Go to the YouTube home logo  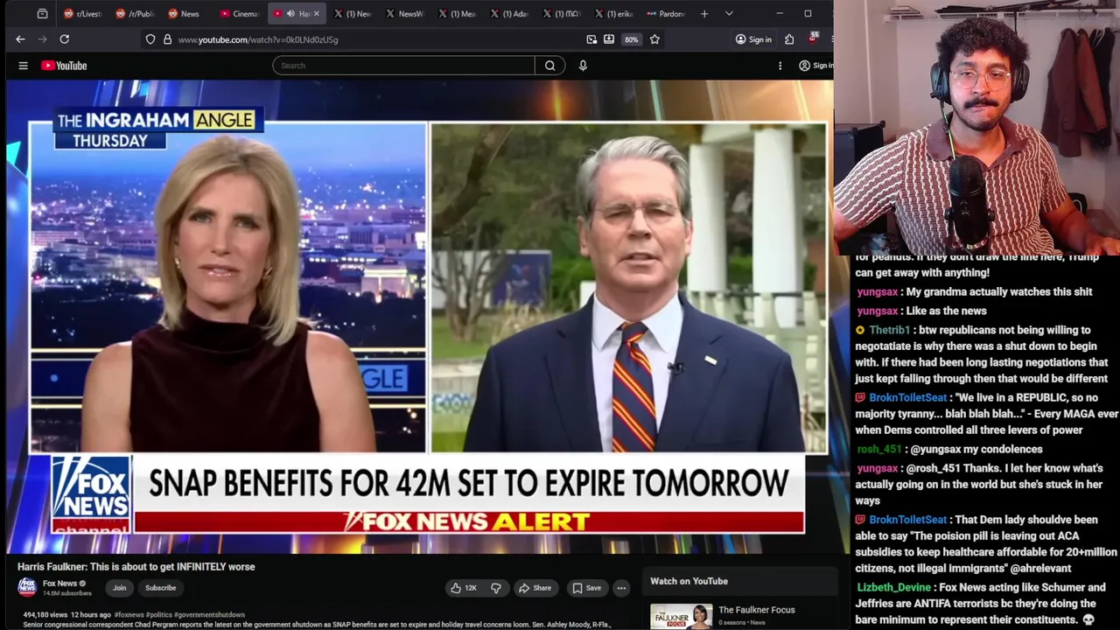pos(64,66)
